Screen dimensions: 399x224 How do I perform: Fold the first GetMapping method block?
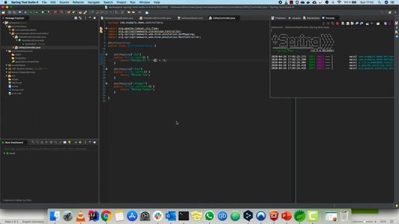coord(107,54)
